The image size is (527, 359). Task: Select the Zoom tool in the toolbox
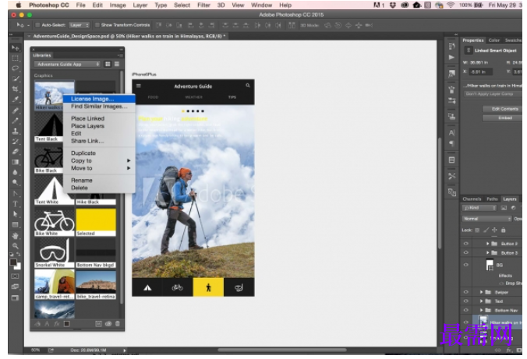click(x=16, y=245)
